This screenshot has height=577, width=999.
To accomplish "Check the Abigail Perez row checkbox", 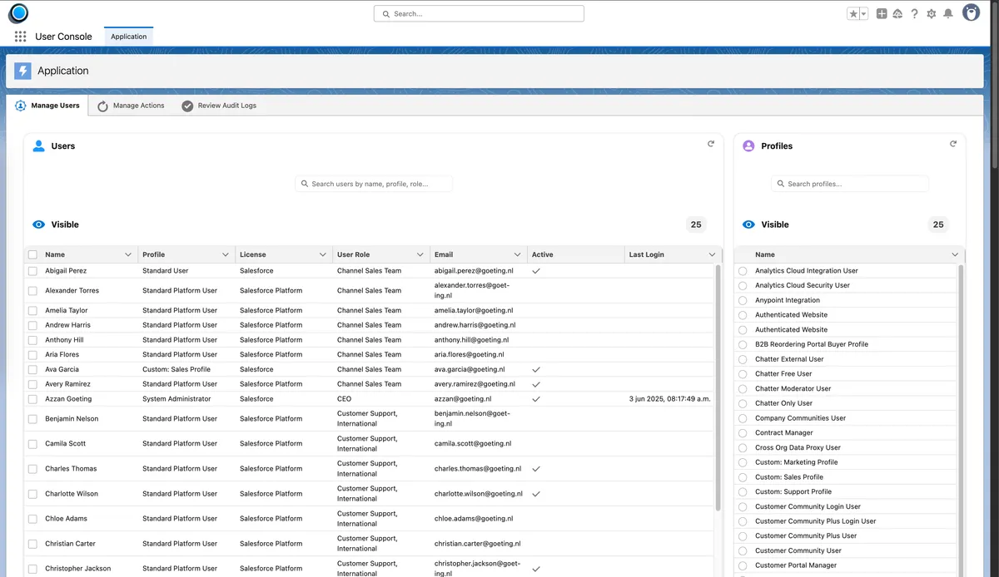I will [32, 271].
